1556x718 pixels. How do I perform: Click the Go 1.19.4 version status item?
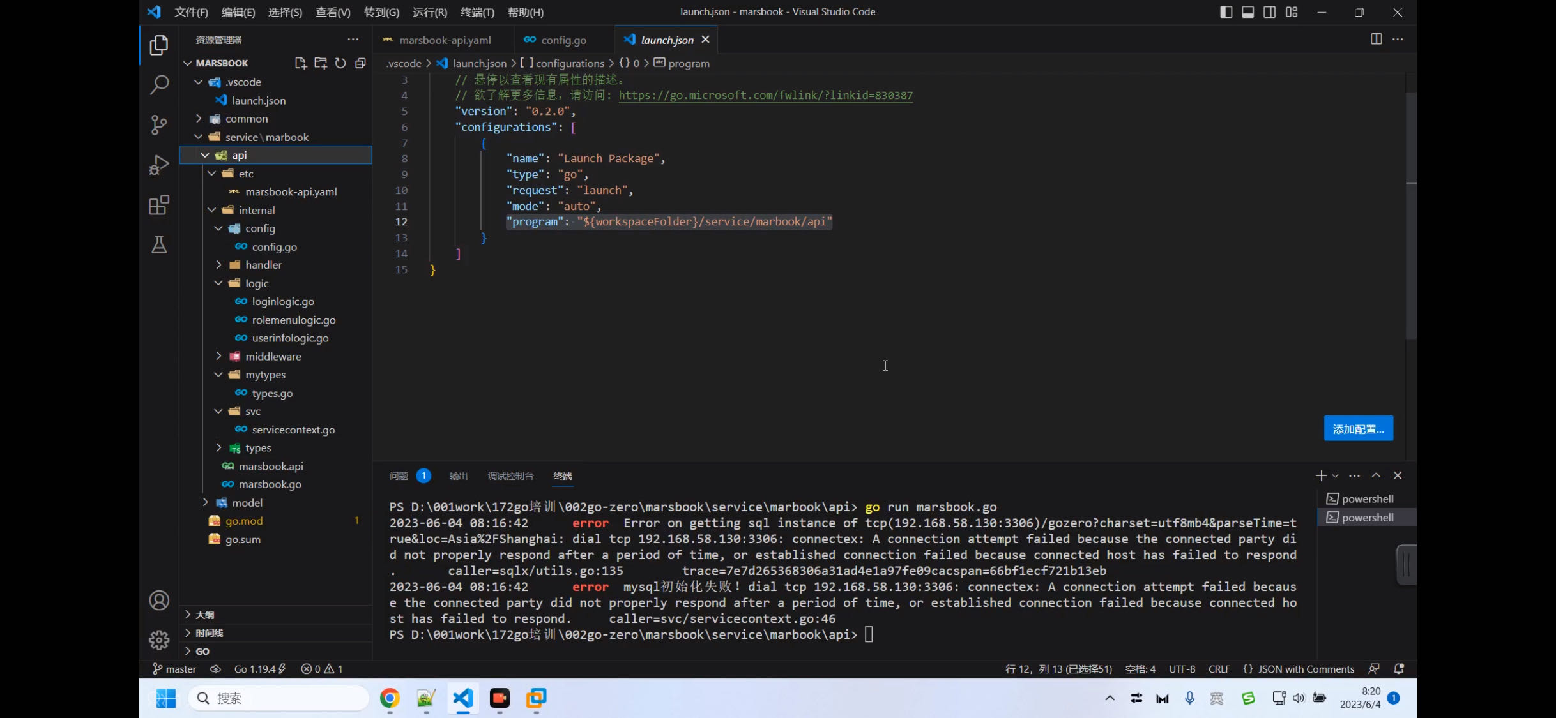260,669
